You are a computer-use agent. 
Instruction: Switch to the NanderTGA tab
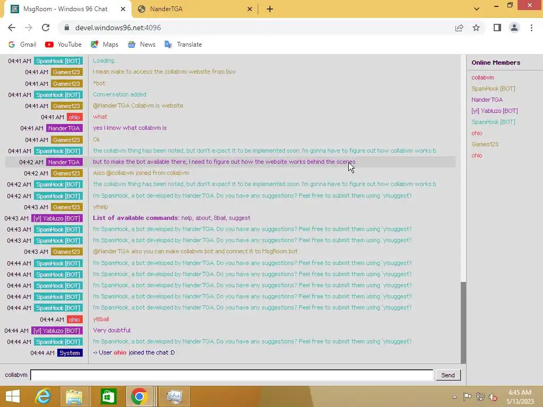[196, 9]
